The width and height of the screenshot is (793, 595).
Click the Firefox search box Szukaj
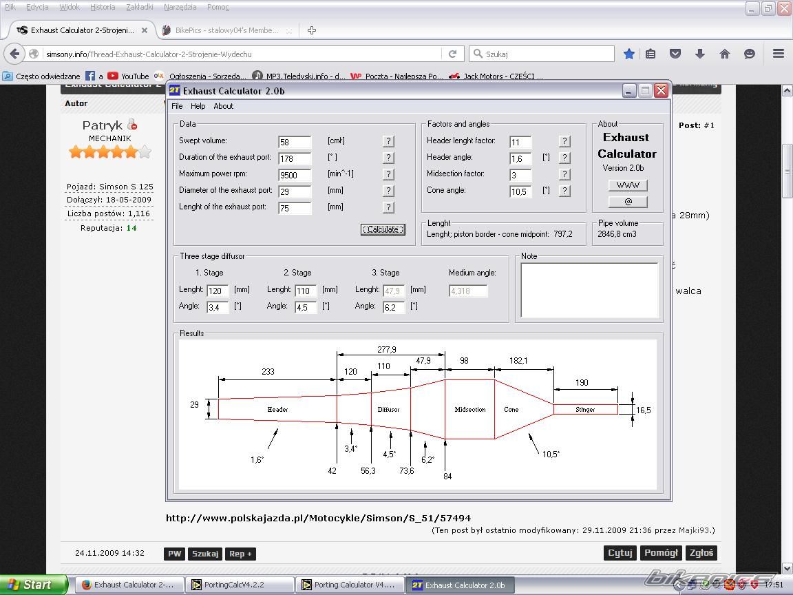pos(542,54)
